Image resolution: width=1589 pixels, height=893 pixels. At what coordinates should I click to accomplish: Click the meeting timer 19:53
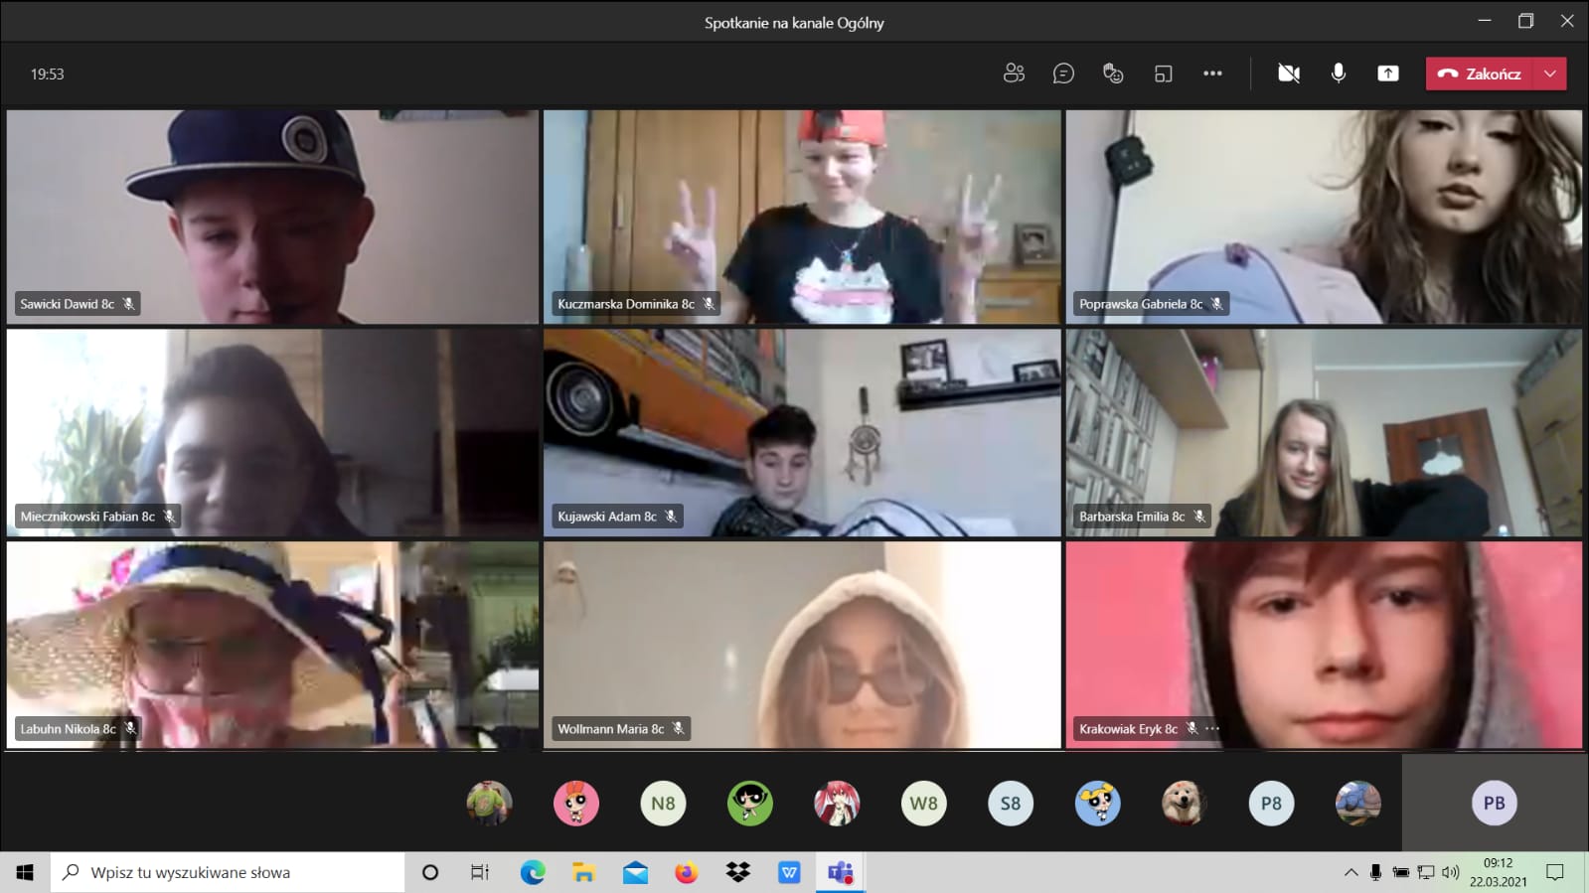click(47, 74)
